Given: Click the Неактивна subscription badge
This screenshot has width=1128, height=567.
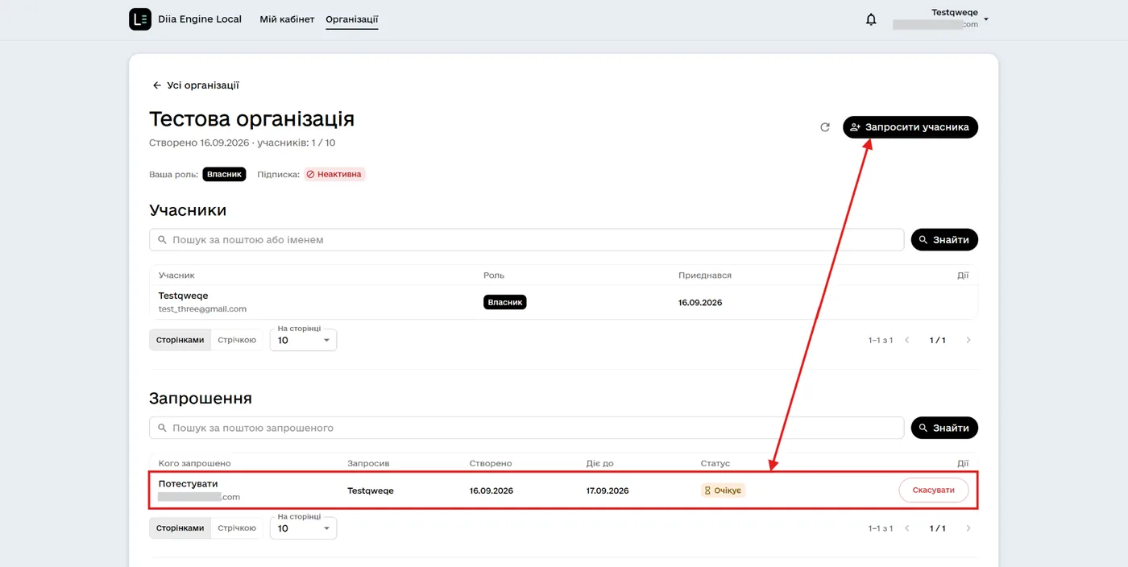Looking at the screenshot, I should (334, 174).
